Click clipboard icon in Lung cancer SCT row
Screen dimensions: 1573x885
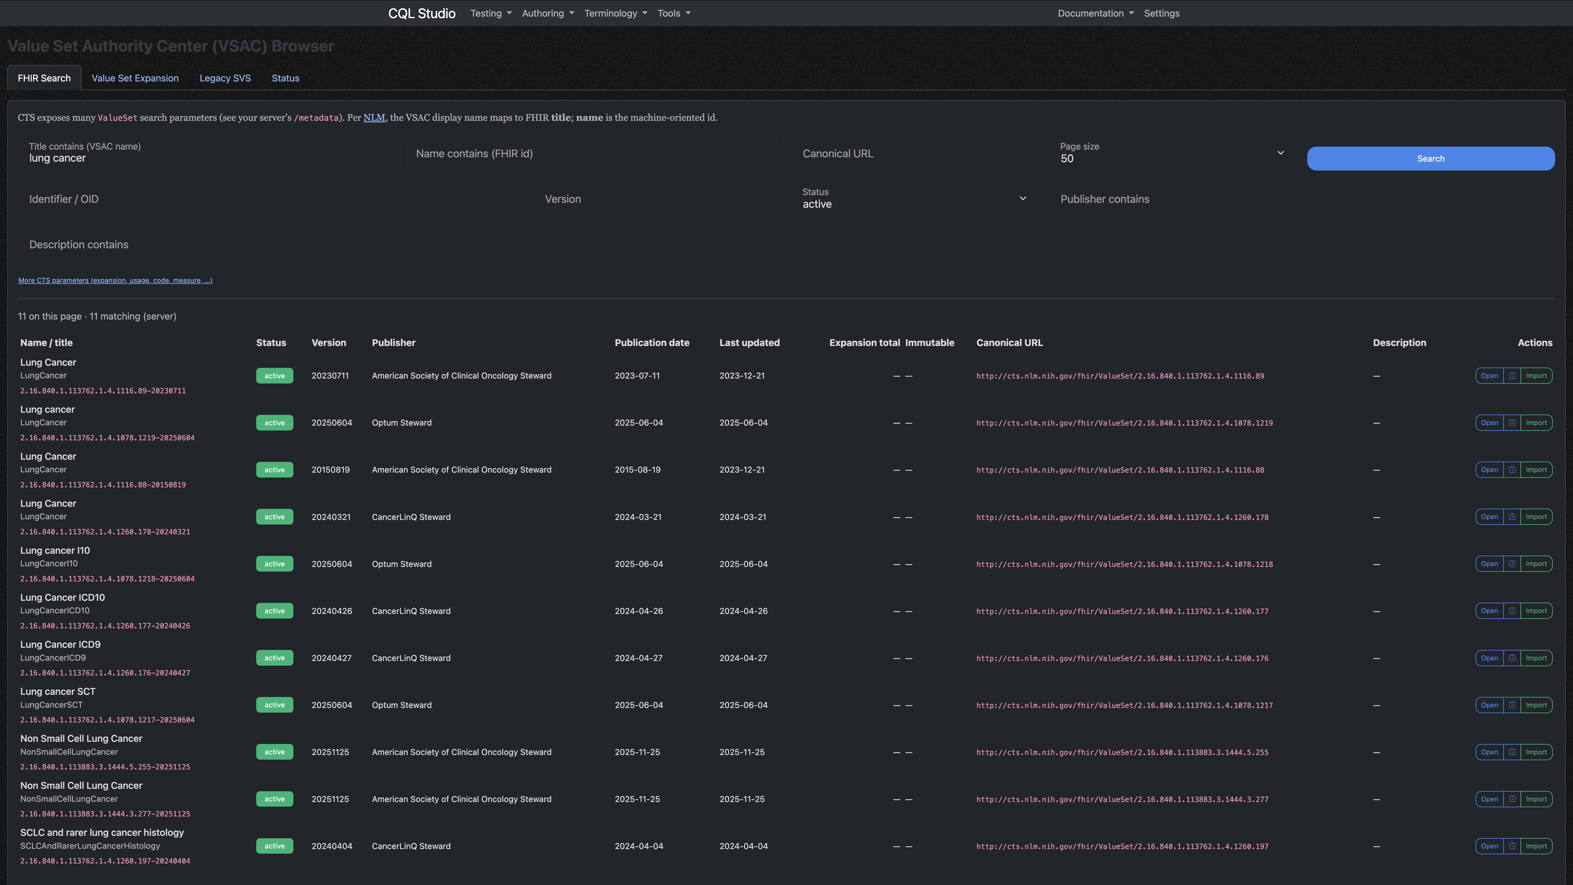point(1512,705)
